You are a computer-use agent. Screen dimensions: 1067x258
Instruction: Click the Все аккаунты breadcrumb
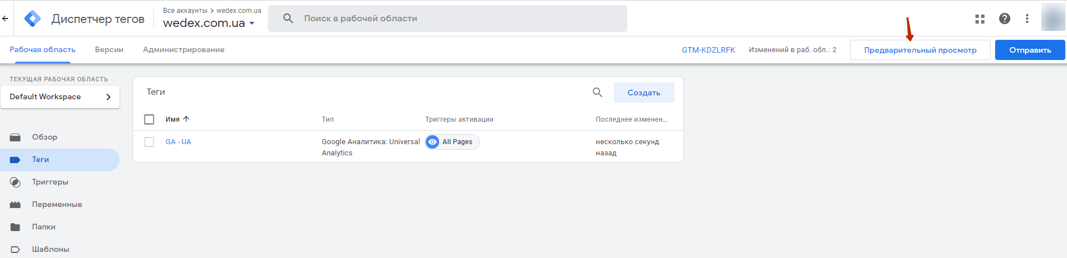click(185, 11)
